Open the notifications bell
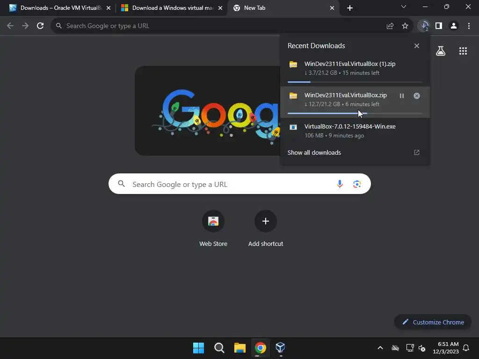 [466, 348]
